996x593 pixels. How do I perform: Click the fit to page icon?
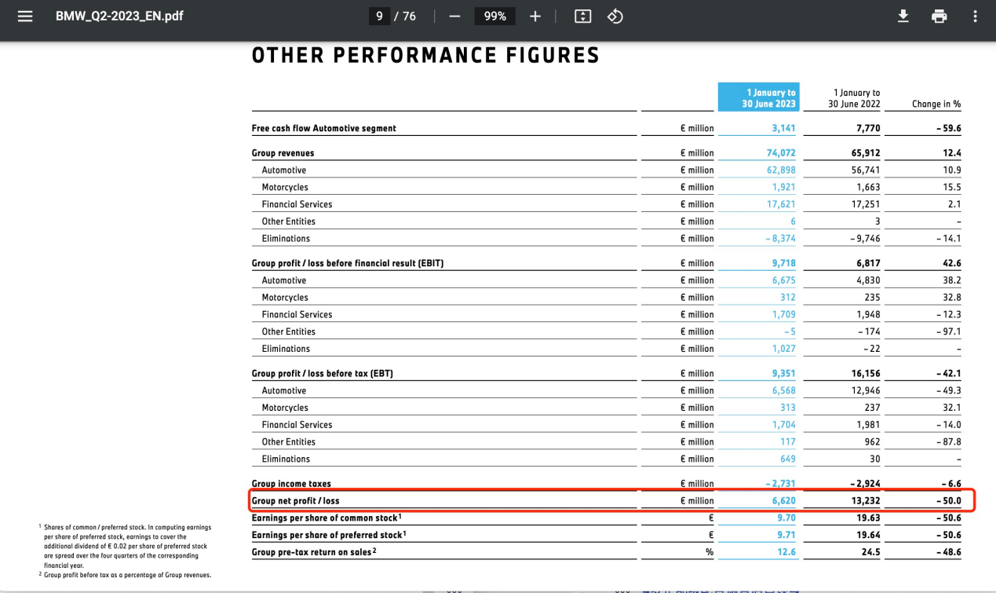[582, 16]
